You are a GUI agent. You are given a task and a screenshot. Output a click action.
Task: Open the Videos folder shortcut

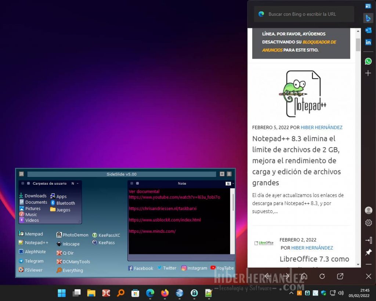[29, 220]
